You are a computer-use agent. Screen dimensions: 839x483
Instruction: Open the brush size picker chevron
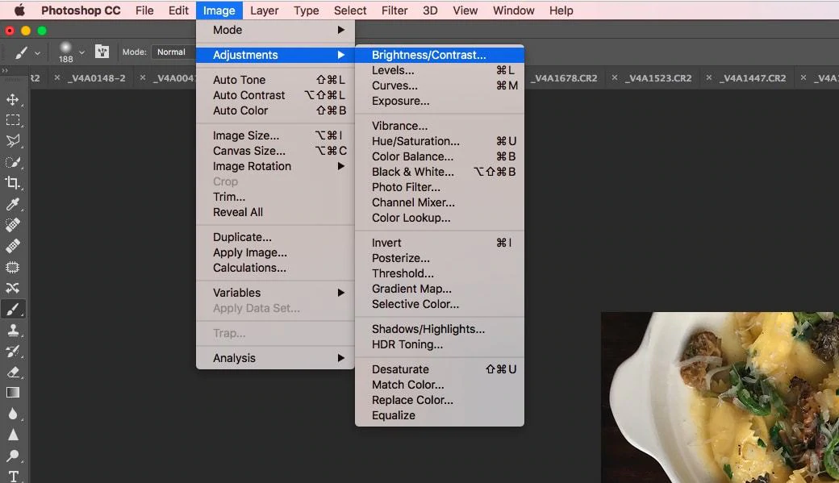(81, 52)
